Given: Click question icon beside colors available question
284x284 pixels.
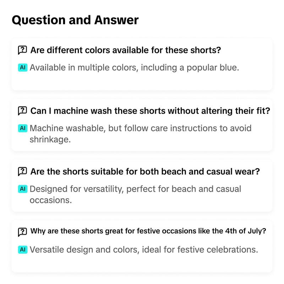Looking at the screenshot, I should point(22,50).
